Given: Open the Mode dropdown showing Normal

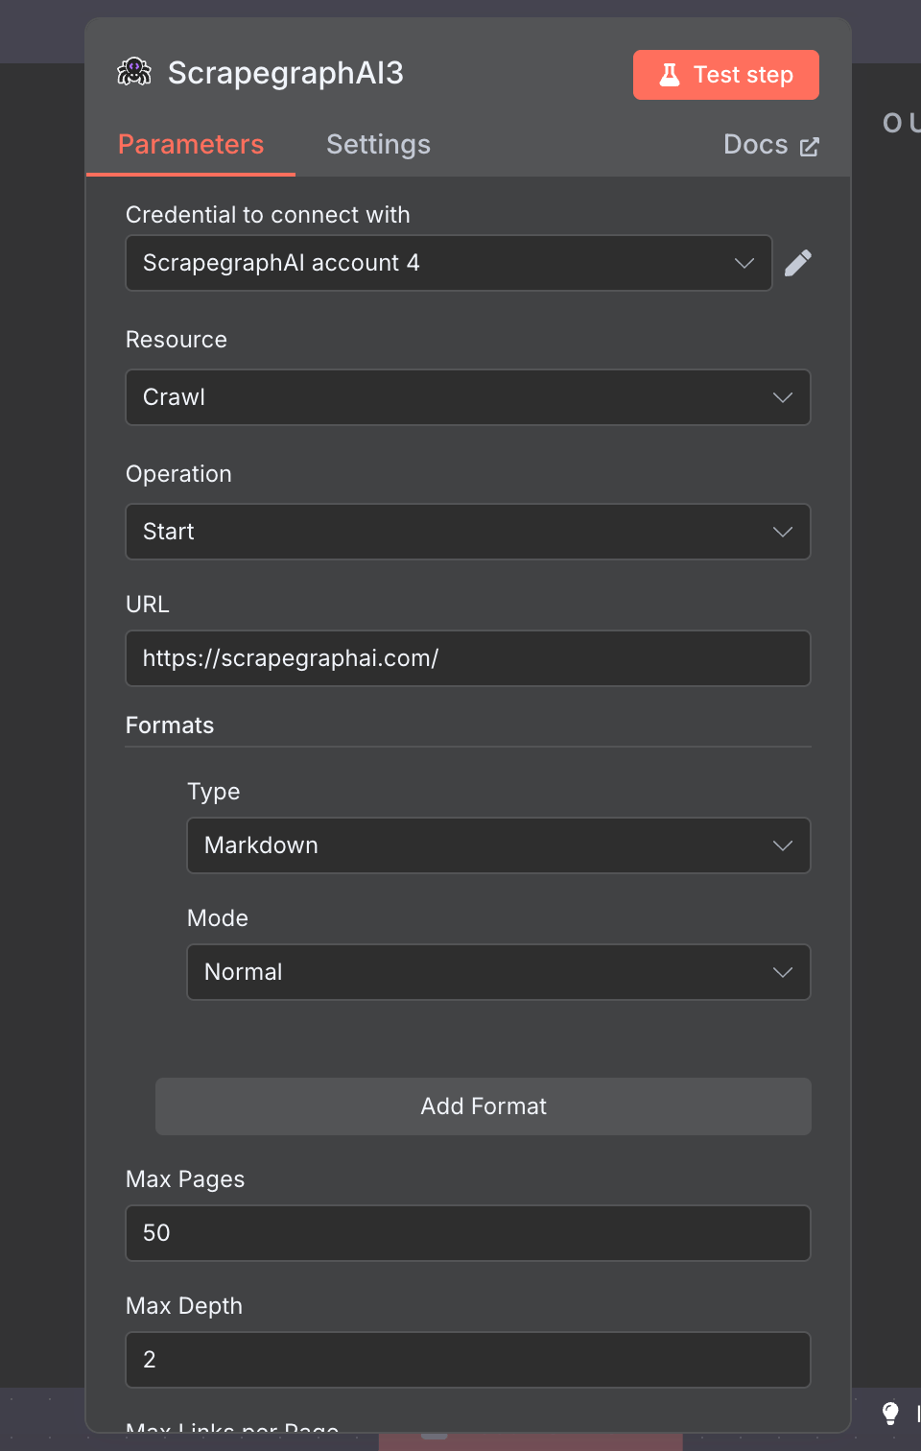Looking at the screenshot, I should (x=499, y=972).
